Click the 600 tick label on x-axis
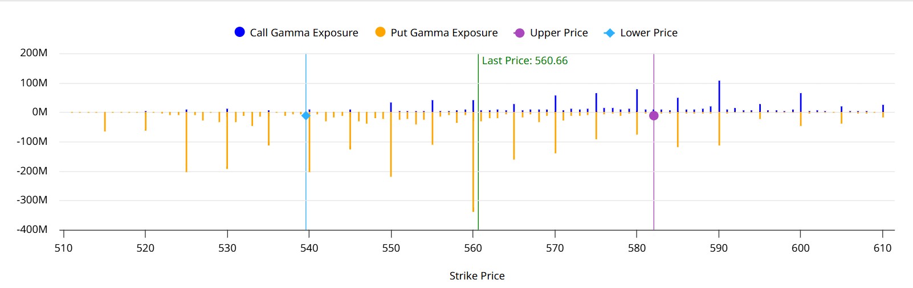 click(x=800, y=248)
